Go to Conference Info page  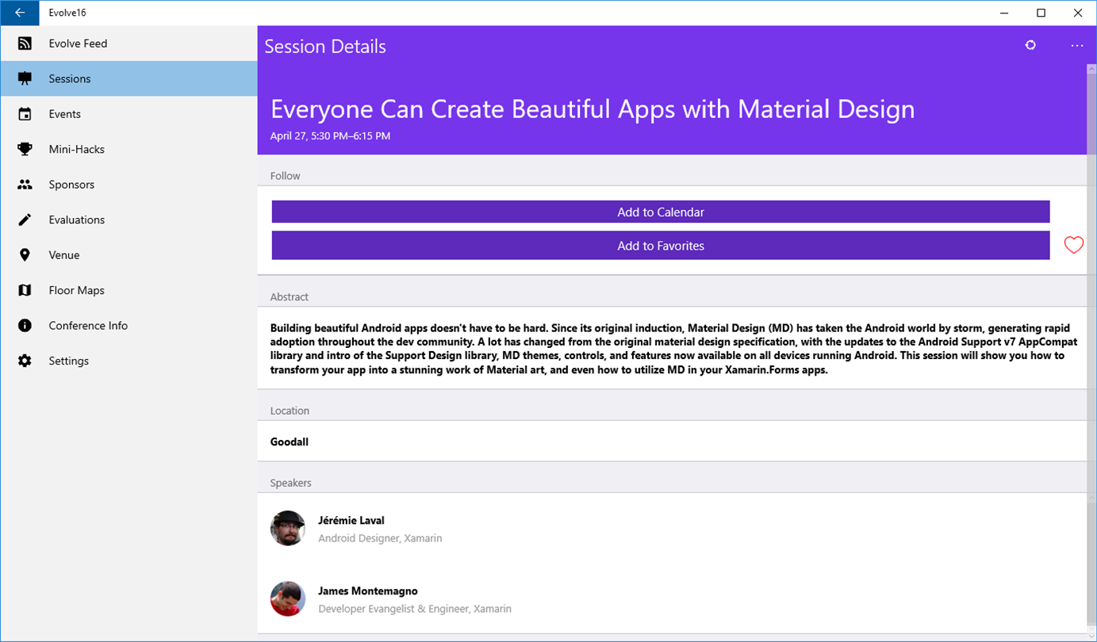coord(129,326)
